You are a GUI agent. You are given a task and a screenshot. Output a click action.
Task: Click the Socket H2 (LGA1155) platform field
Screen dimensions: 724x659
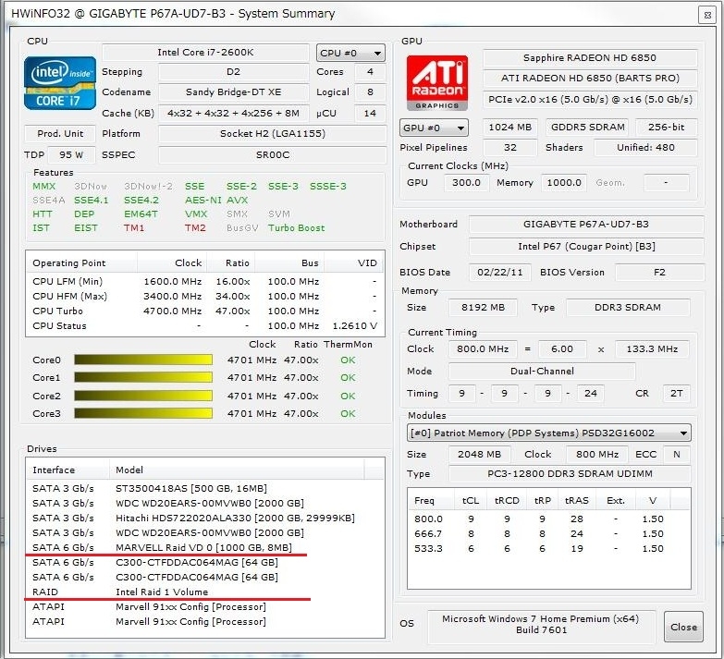273,134
